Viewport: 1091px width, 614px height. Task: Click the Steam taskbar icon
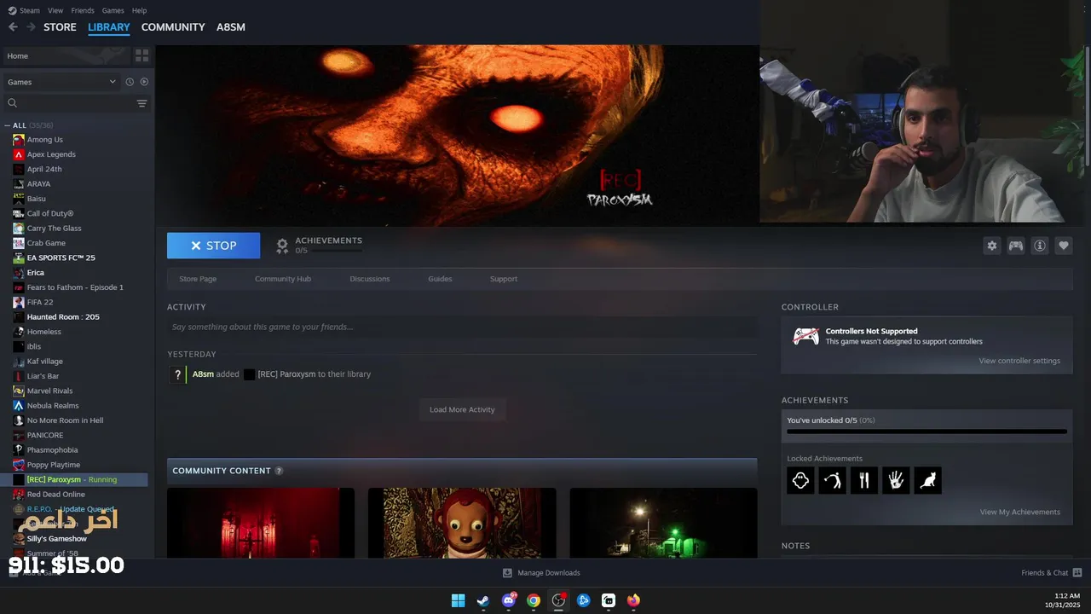482,600
